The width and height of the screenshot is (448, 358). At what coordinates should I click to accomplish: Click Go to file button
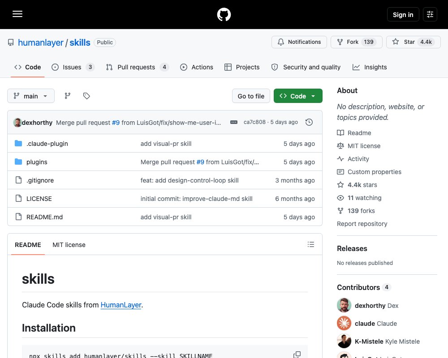pos(251,96)
